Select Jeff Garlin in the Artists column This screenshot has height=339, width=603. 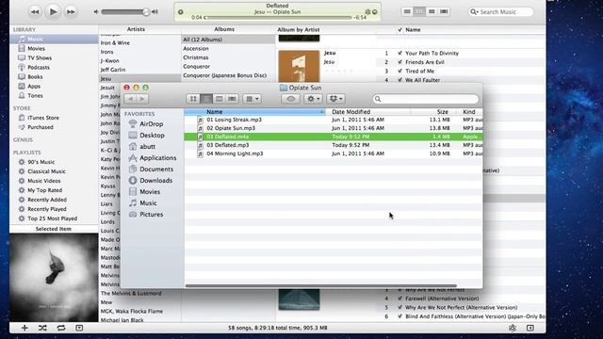[x=113, y=70]
